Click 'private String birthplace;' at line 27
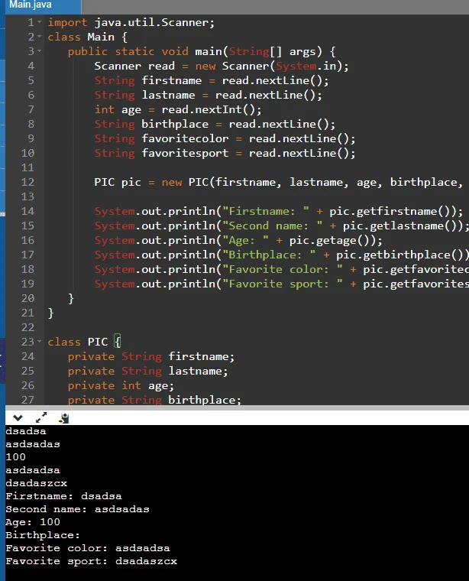 pyautogui.click(x=154, y=400)
